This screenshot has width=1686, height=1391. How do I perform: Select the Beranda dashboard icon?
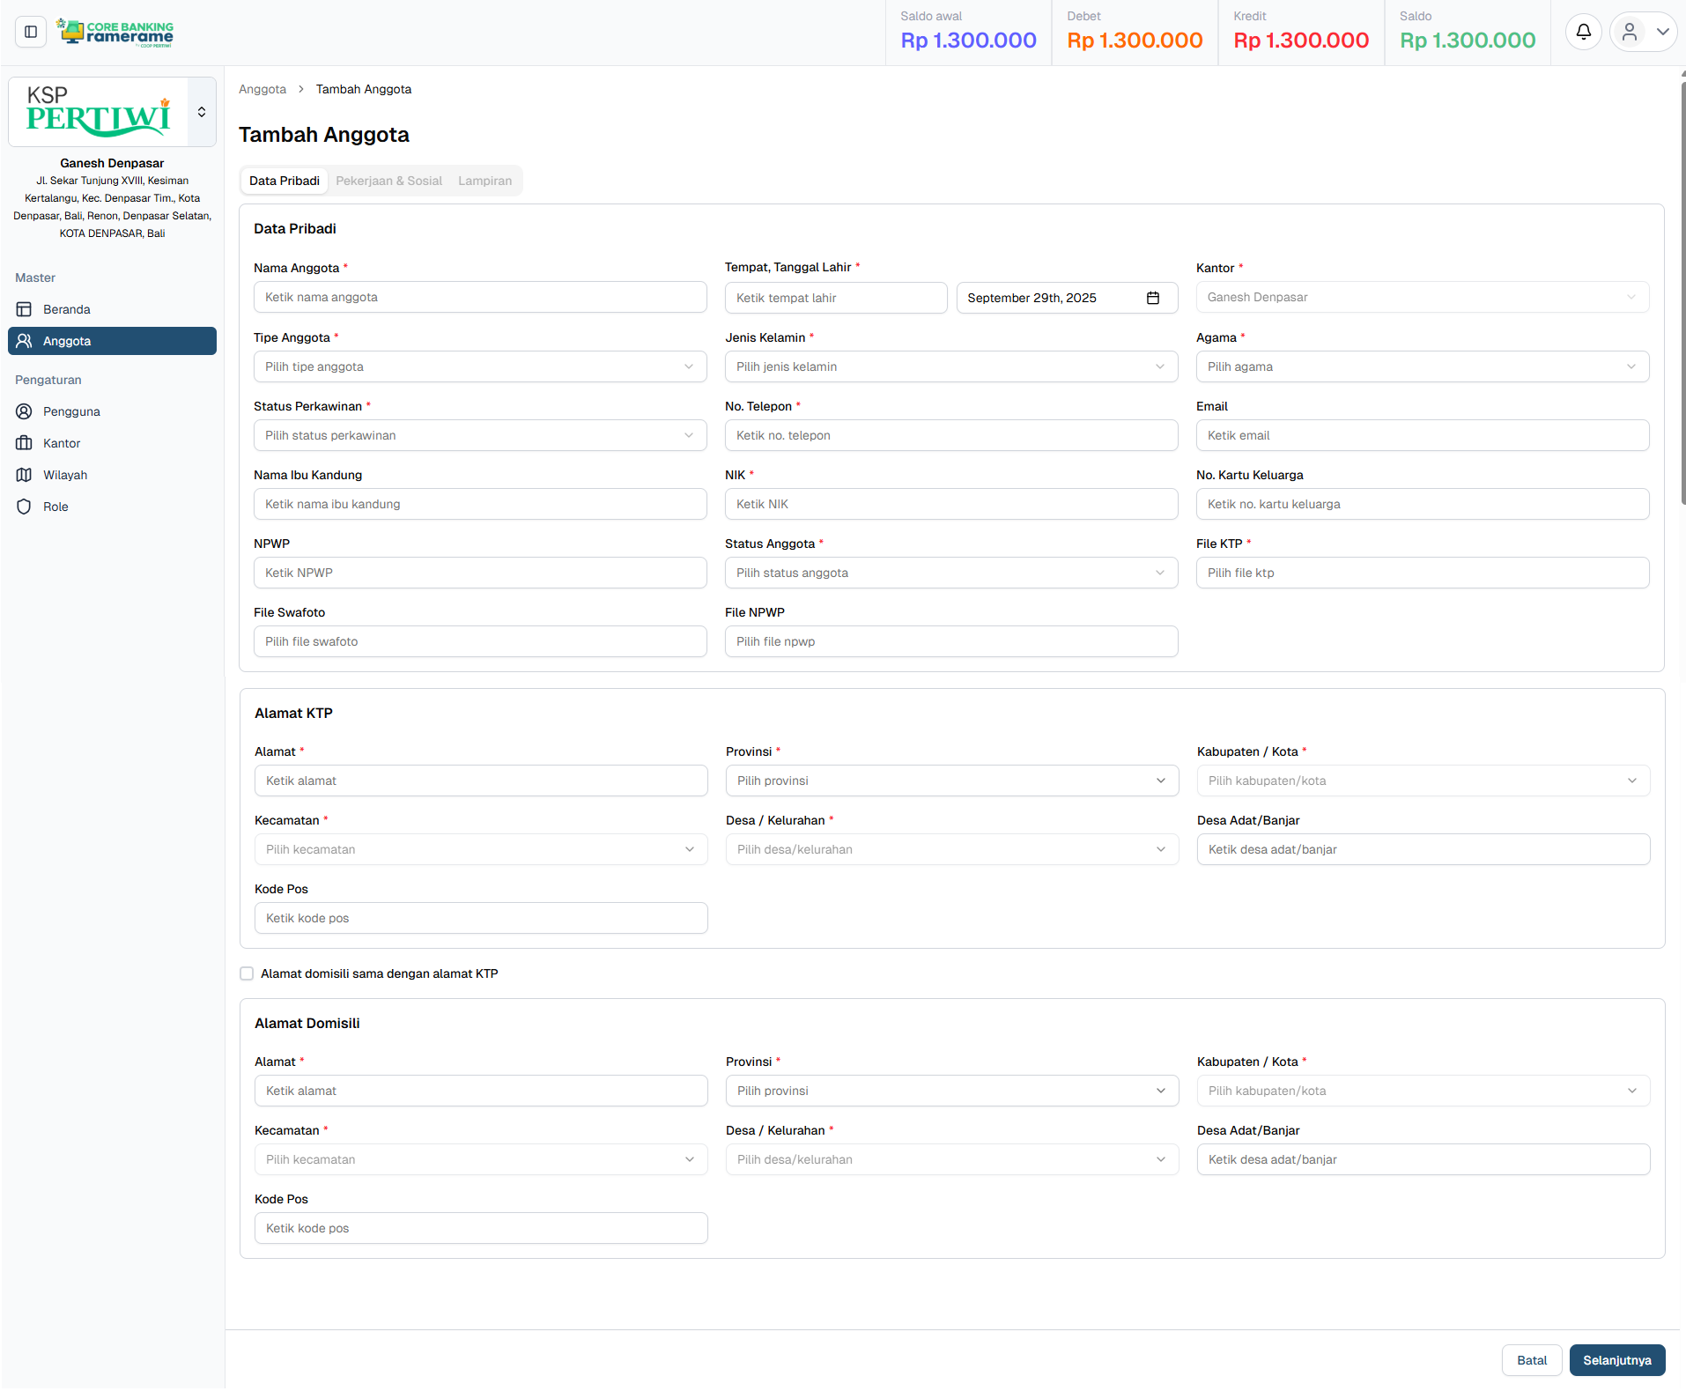[x=25, y=309]
